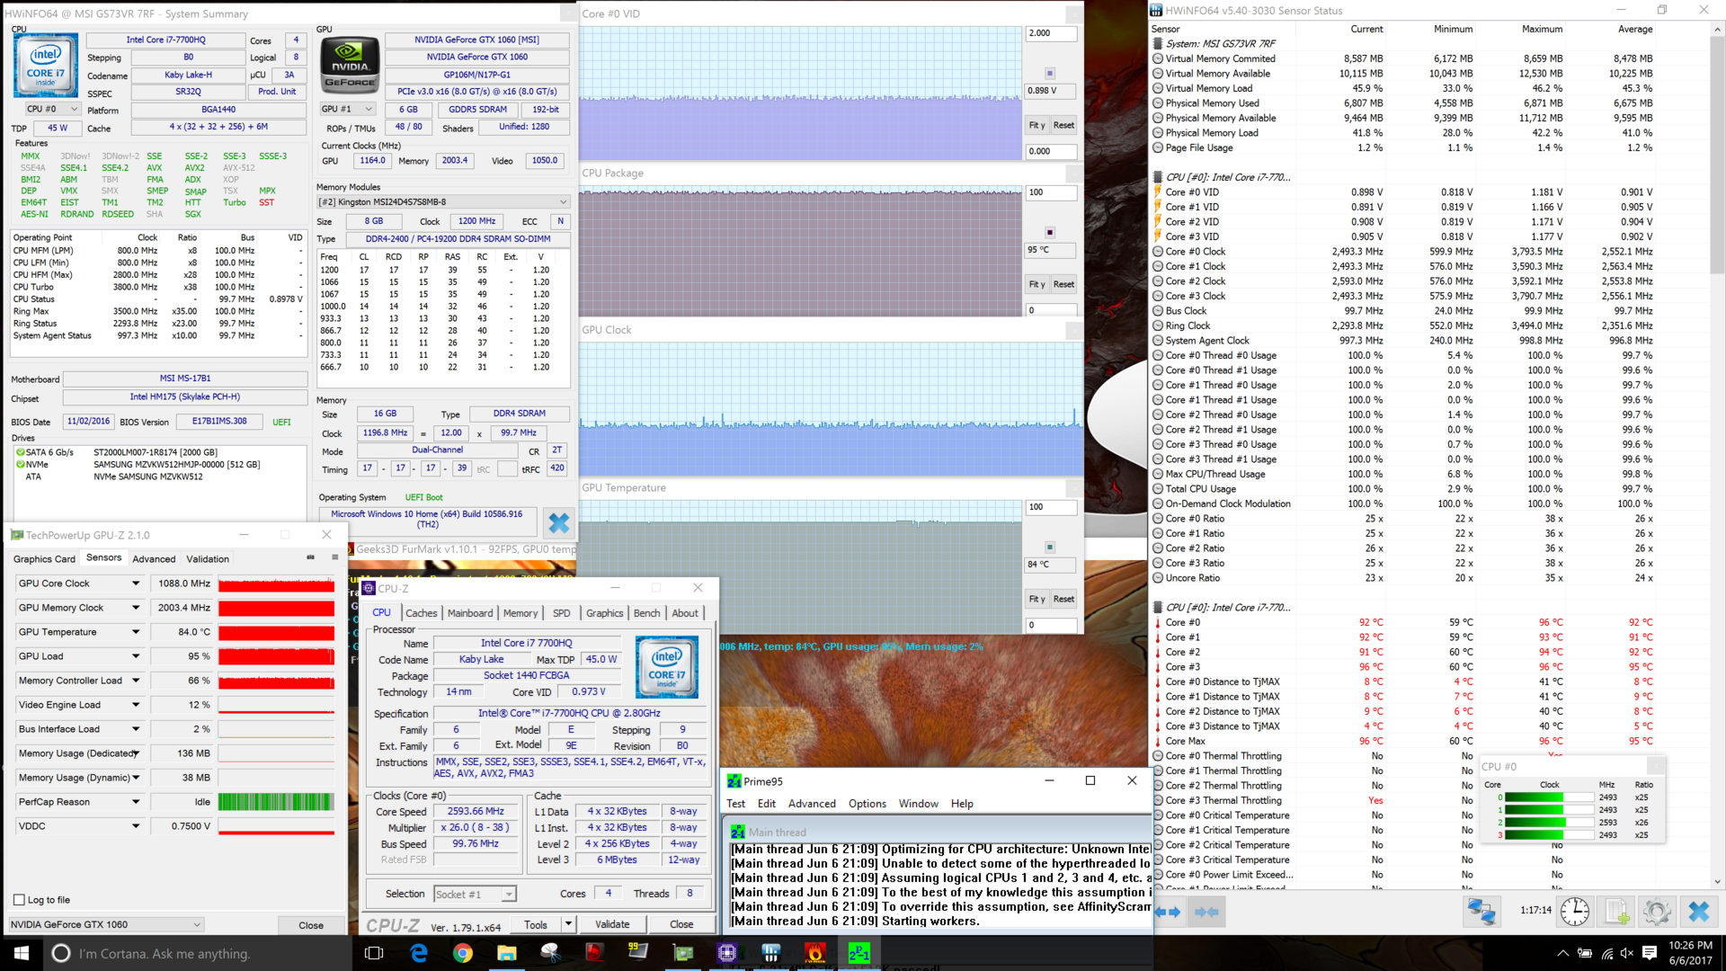Click Cortana search box on taskbar
The width and height of the screenshot is (1726, 971).
click(196, 953)
